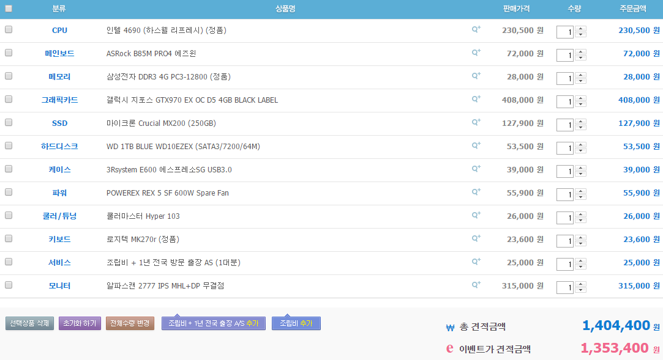Check the 파워 row checkbox
This screenshot has width=663, height=360.
click(9, 192)
